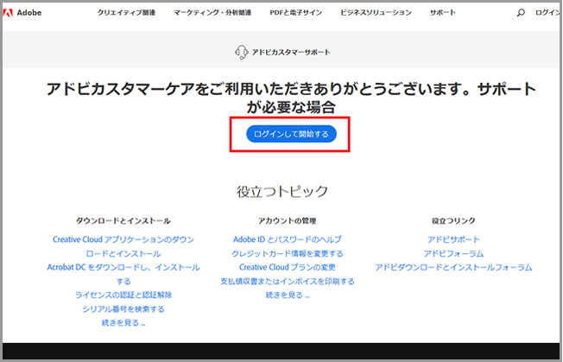Click the ログイン link at top right
563x362 pixels.
click(x=547, y=13)
